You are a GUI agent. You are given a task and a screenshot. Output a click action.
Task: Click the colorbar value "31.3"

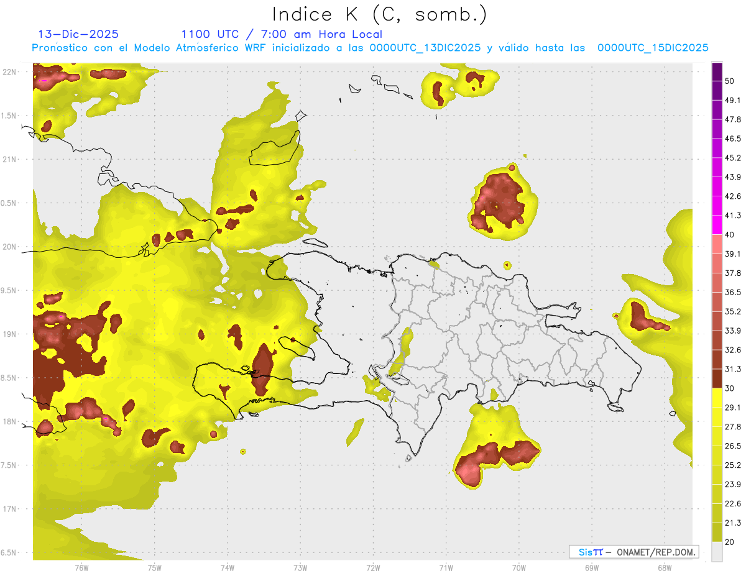[733, 369]
